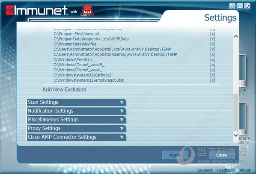Viewport: 256px width, 174px height.
Task: Remove the Roaming Avira AntiVir TEMP exclusion
Action: (x=212, y=54)
